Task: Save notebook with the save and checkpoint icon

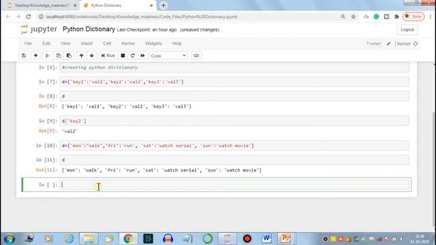Action: pos(24,56)
